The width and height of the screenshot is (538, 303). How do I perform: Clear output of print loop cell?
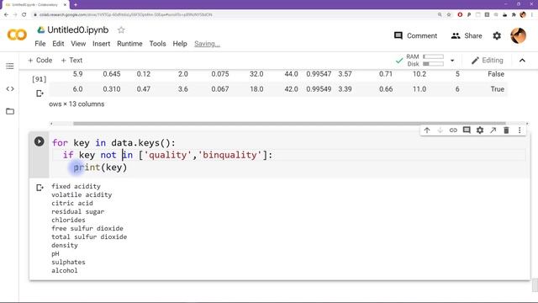click(40, 188)
